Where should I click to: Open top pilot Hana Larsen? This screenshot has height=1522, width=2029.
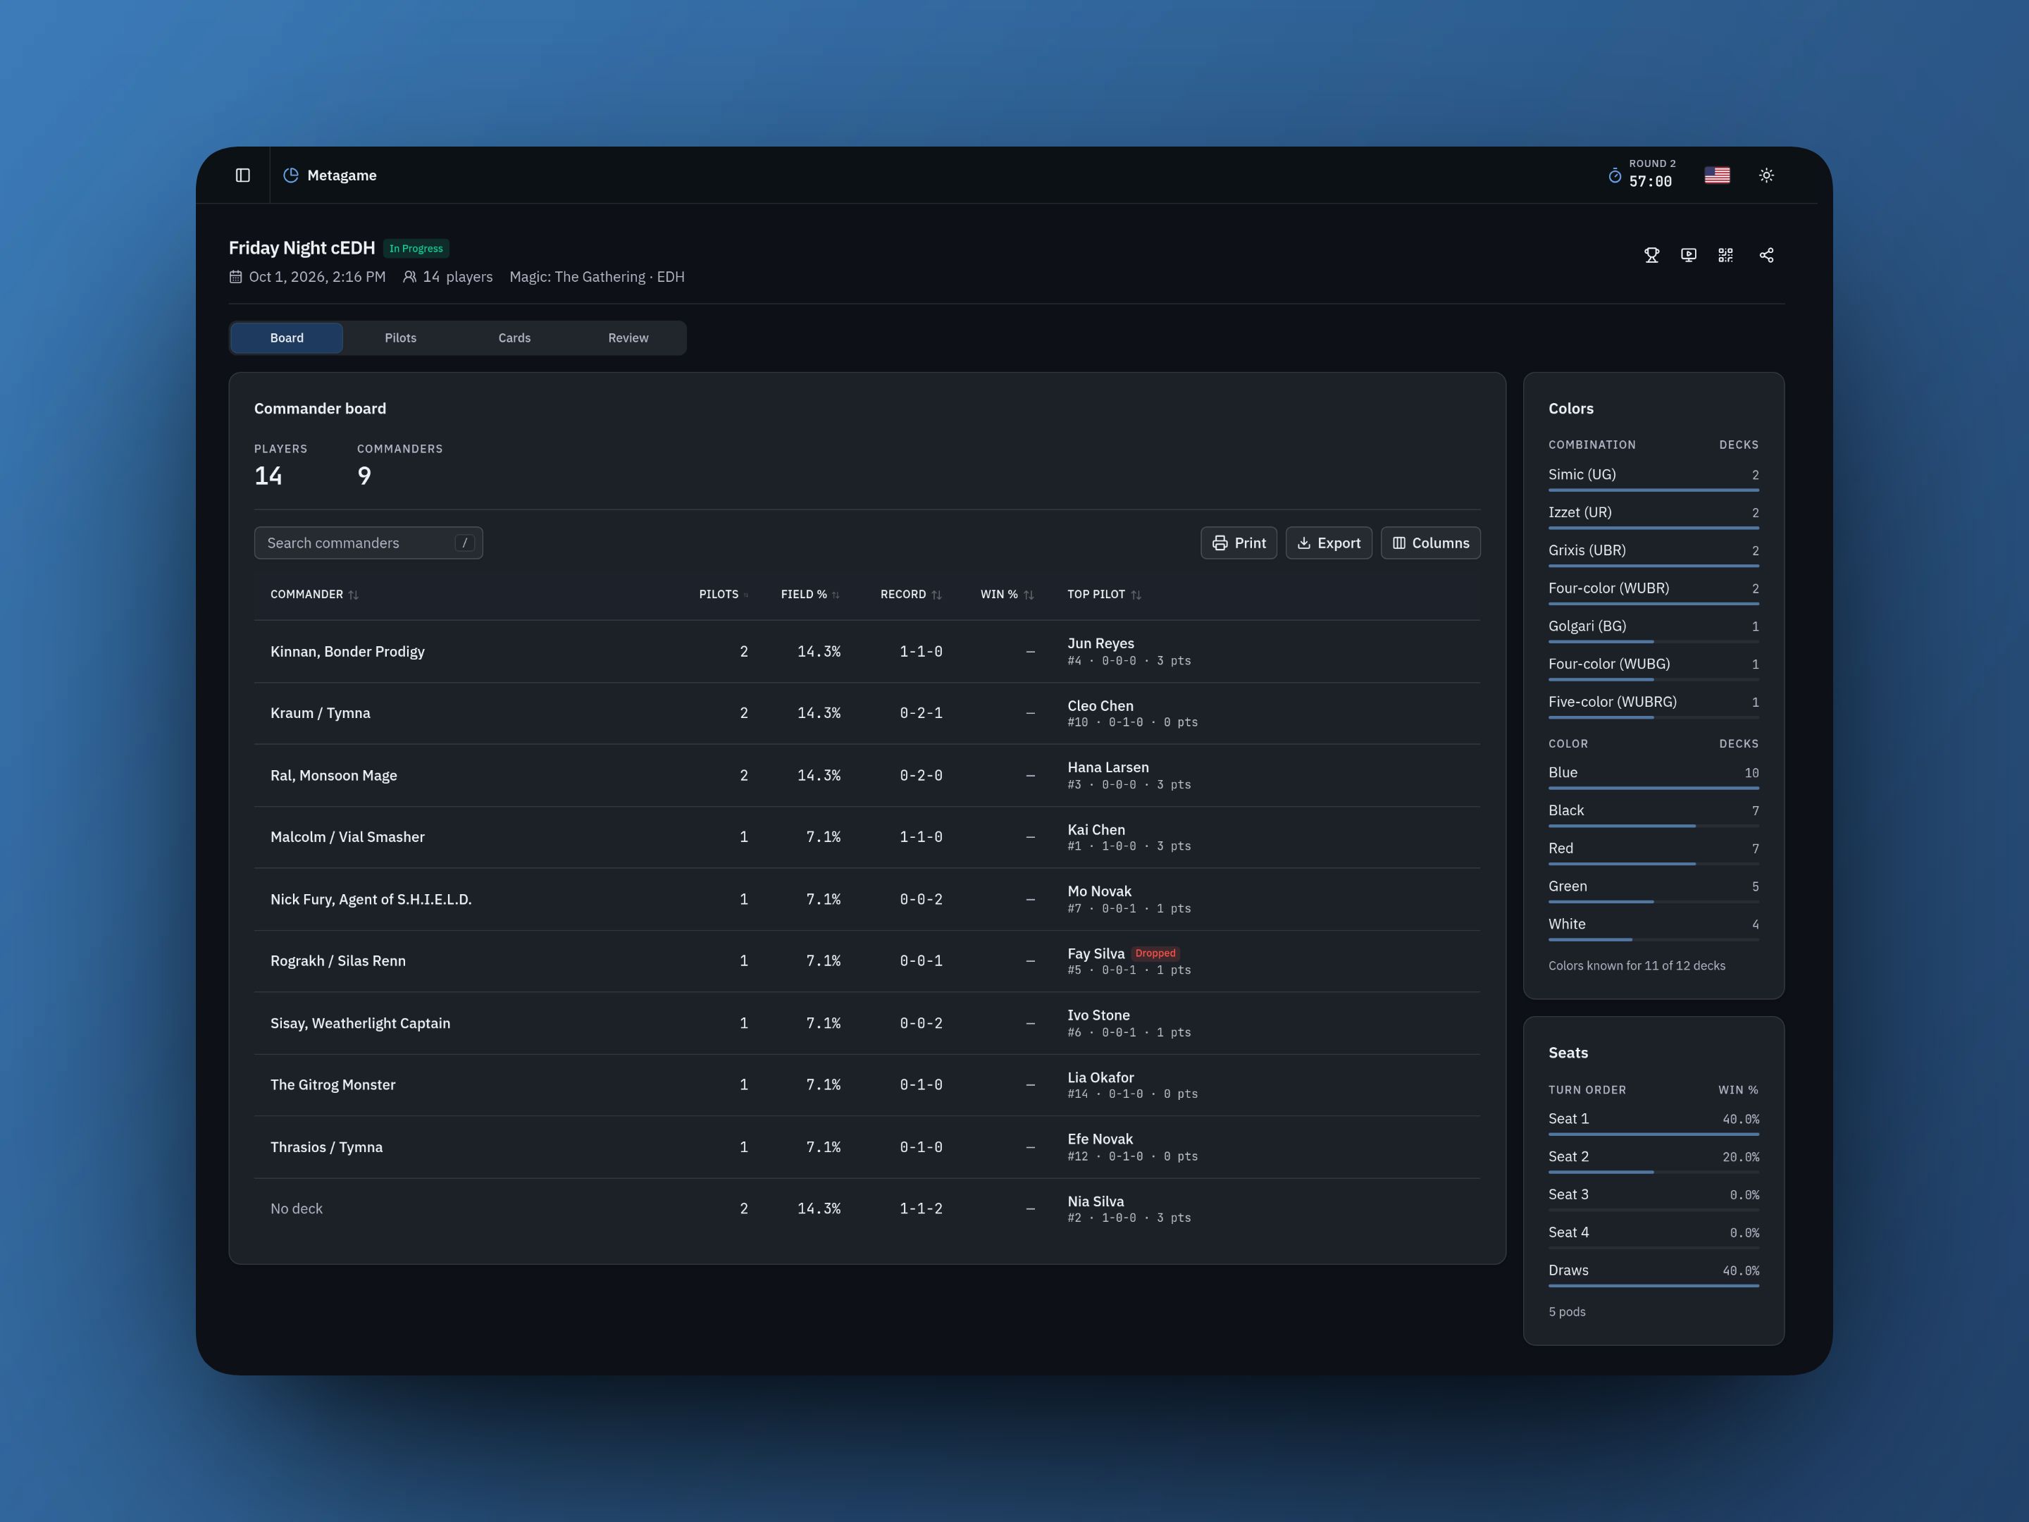point(1108,767)
